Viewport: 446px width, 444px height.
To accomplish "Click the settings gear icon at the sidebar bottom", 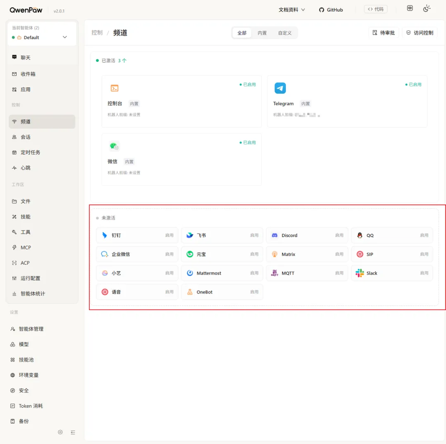I will pos(60,432).
